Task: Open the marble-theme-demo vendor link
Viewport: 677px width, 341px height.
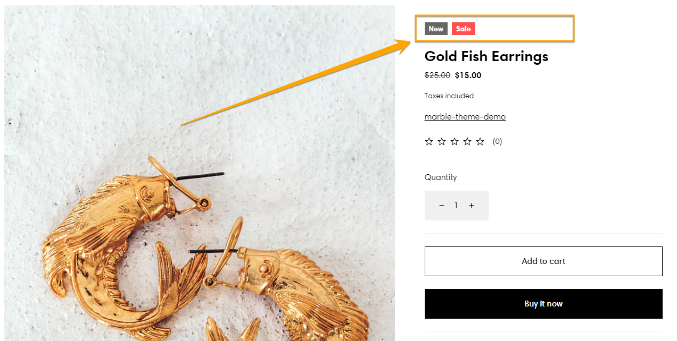Action: tap(465, 117)
